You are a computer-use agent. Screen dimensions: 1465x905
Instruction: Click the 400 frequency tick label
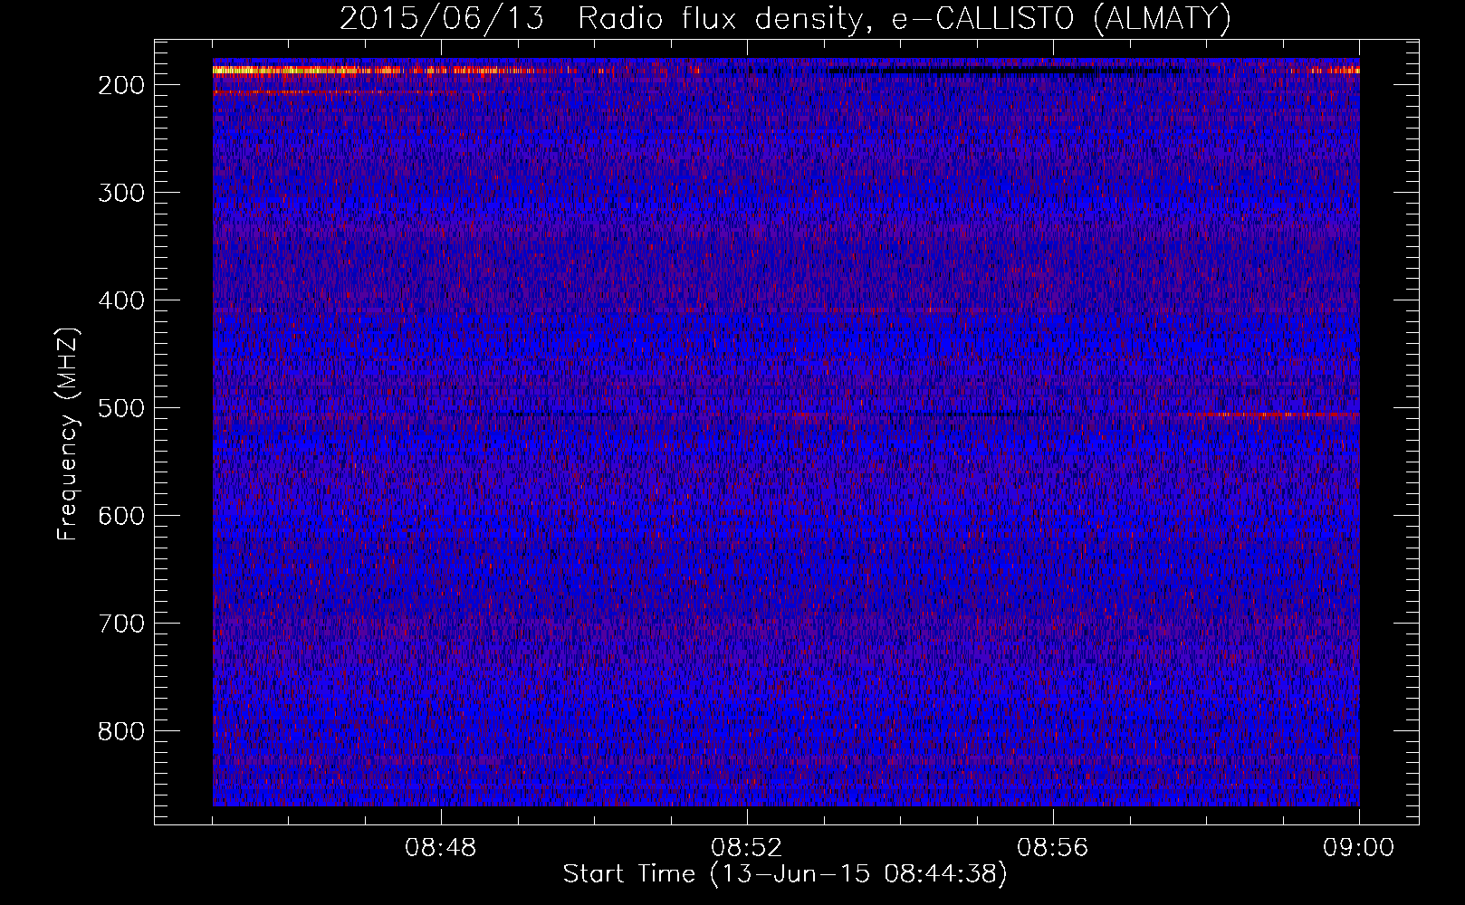pyautogui.click(x=121, y=300)
